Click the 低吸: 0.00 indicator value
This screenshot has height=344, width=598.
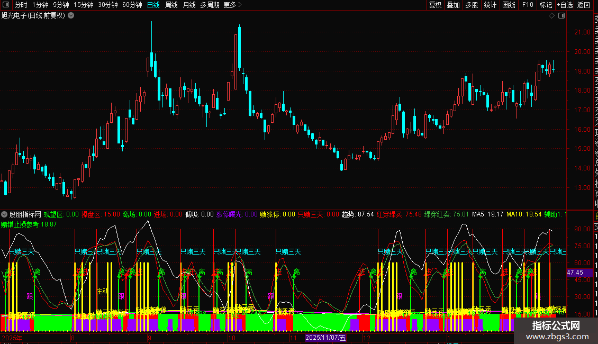[x=200, y=214]
